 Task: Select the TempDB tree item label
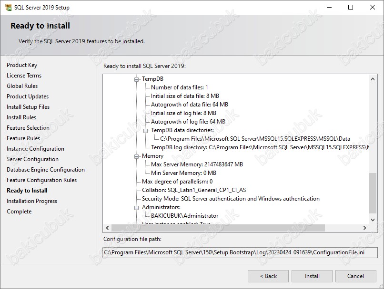[152, 79]
